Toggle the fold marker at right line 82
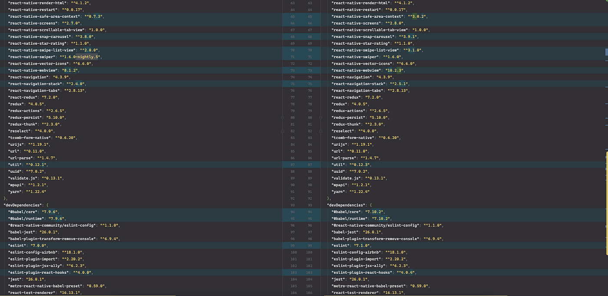 321,131
